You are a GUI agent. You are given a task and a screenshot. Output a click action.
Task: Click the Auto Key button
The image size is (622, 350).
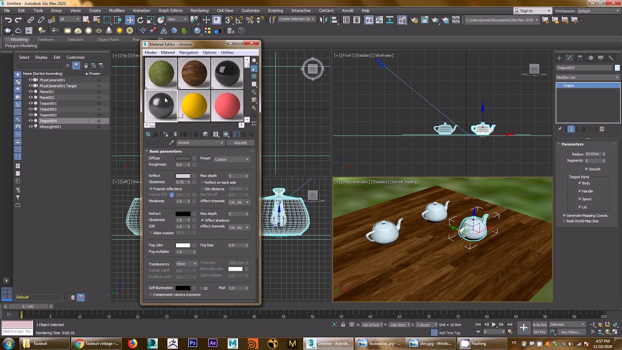pyautogui.click(x=540, y=325)
